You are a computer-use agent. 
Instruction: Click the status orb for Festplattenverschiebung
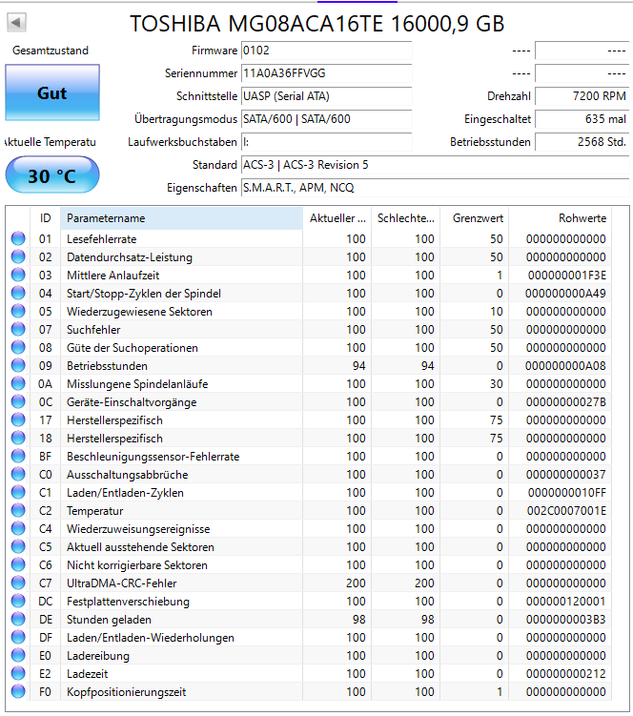pyautogui.click(x=18, y=601)
